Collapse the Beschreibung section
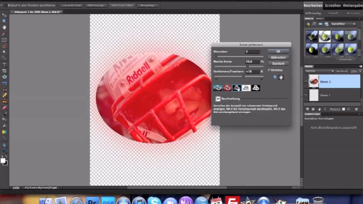Image resolution: width=363 pixels, height=204 pixels. click(218, 99)
